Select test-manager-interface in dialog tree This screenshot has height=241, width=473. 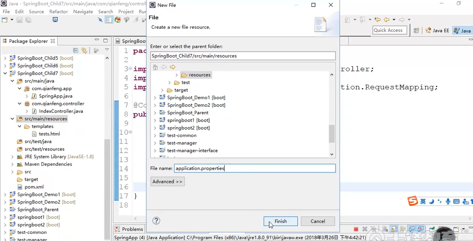point(192,150)
